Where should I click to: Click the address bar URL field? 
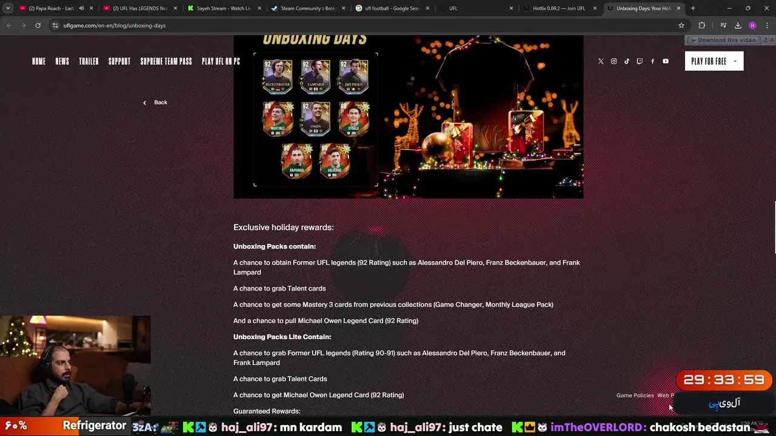364,25
